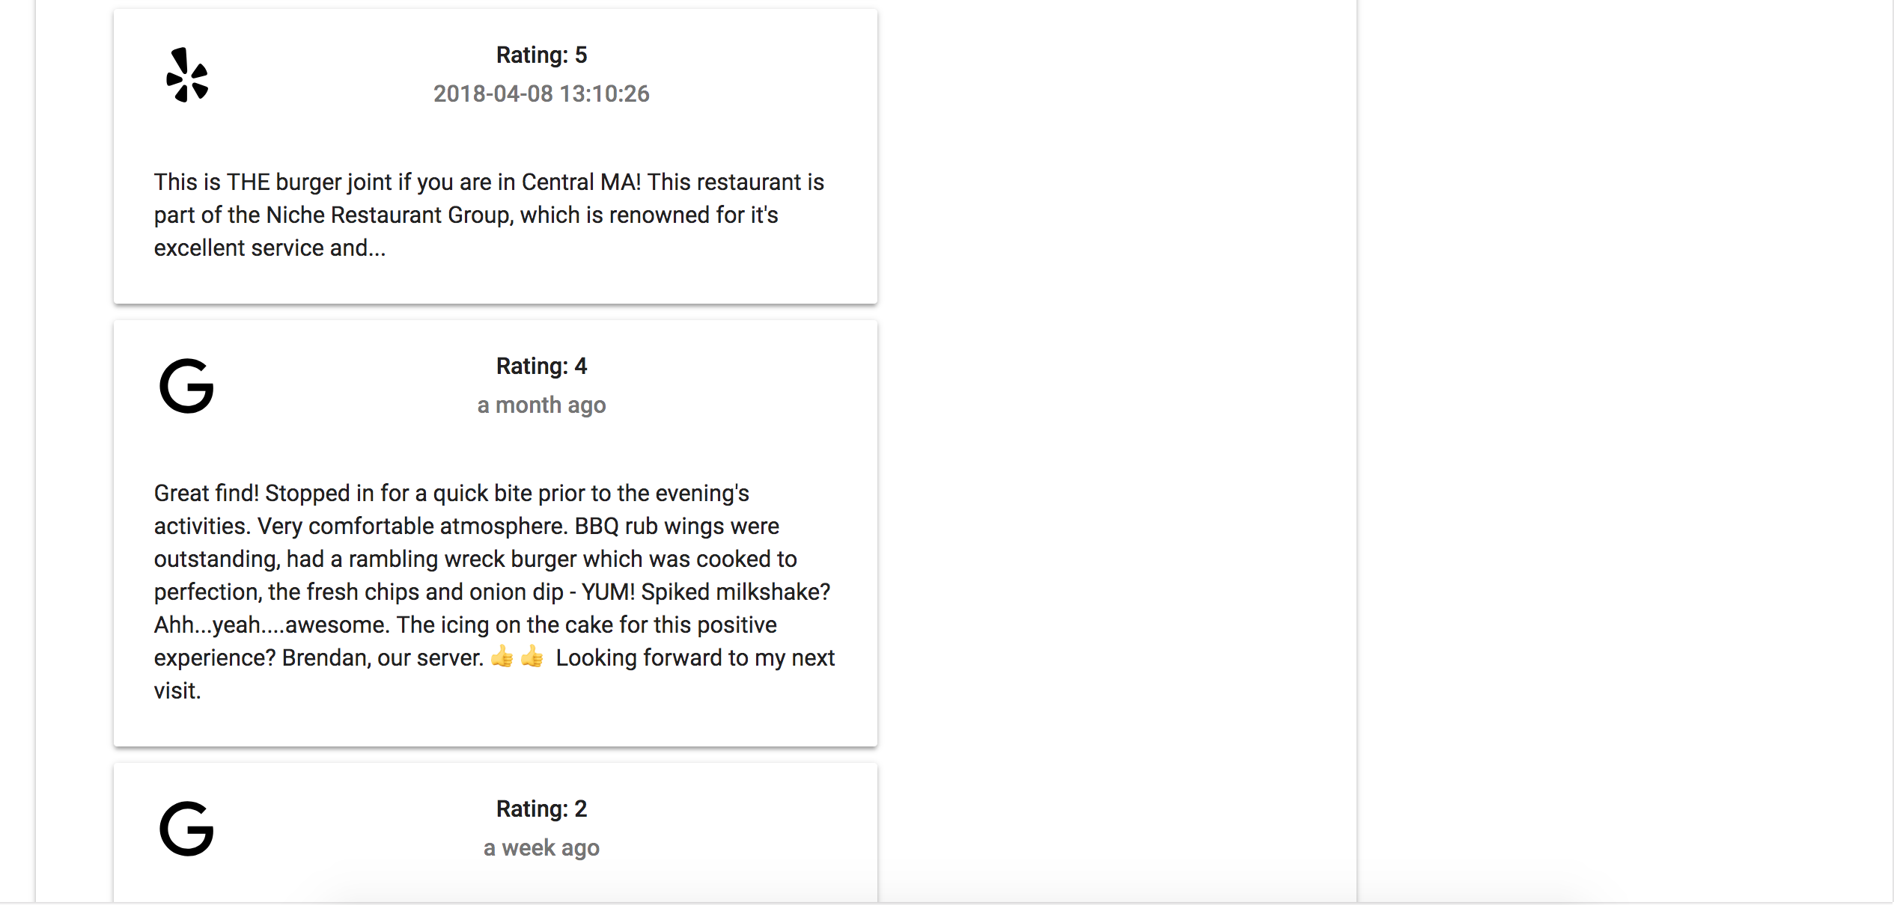This screenshot has height=905, width=1894.
Task: Click the word 'visit.' ending the Google review
Action: coord(177,690)
